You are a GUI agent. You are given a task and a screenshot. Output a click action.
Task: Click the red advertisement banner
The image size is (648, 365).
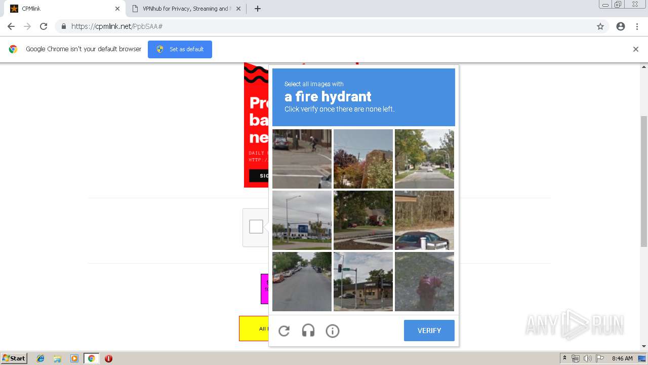point(256,125)
